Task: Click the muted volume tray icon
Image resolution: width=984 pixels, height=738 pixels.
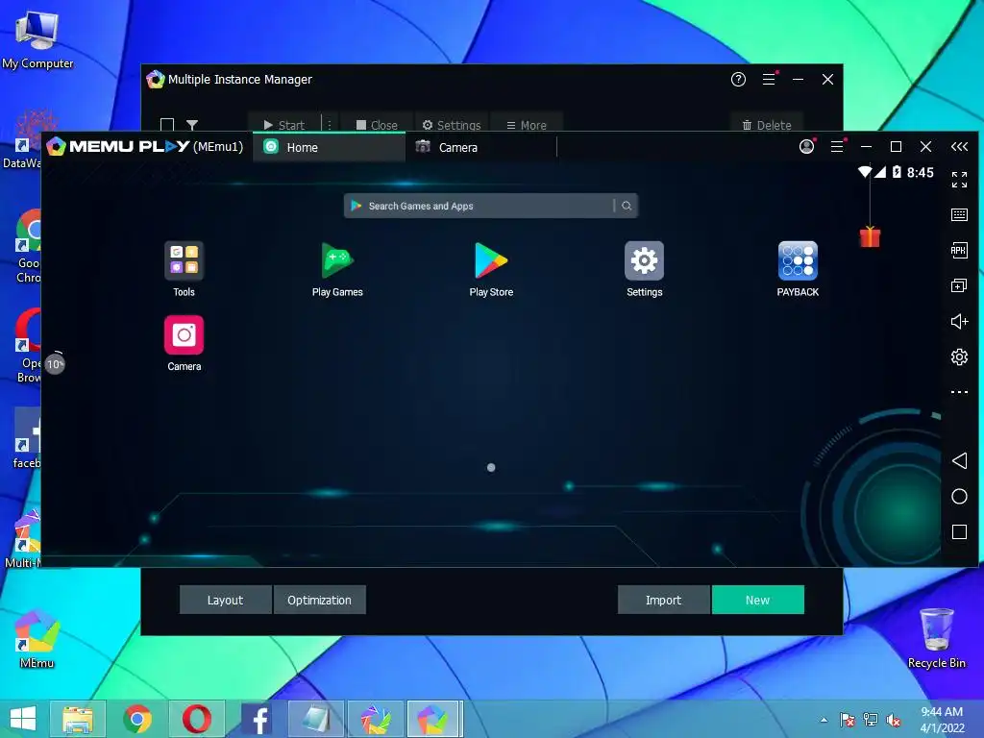Action: click(893, 720)
